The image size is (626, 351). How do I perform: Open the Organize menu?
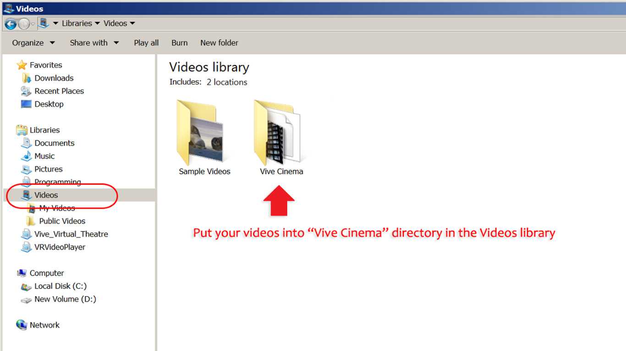(33, 43)
